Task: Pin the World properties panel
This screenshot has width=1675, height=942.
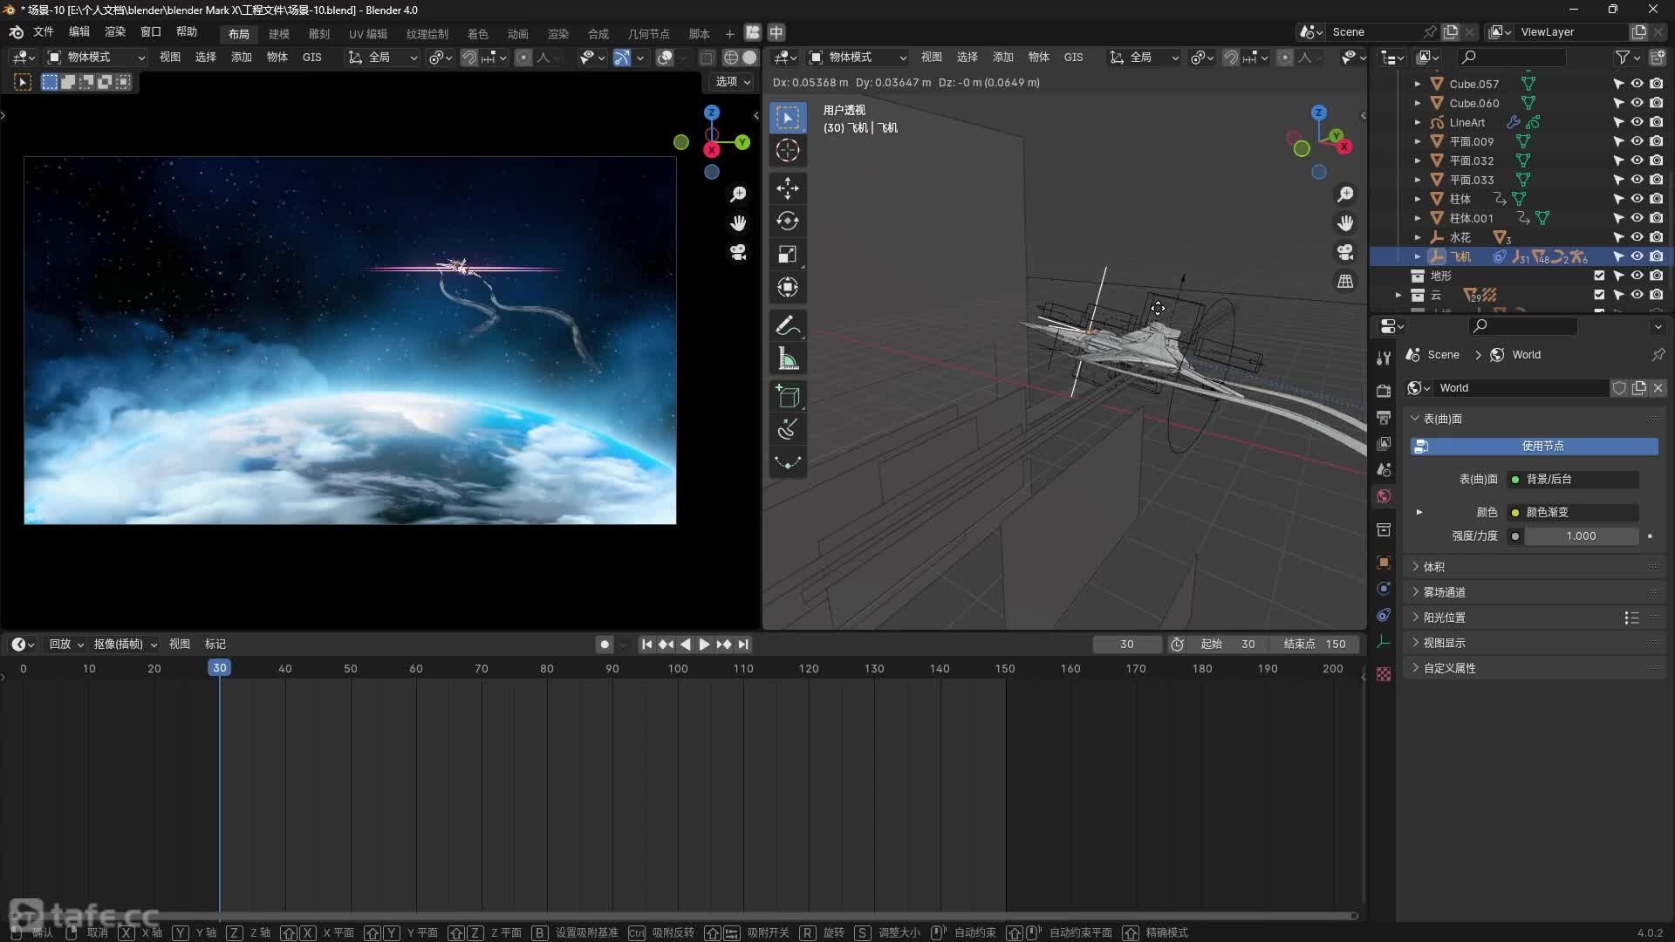Action: [x=1658, y=355]
